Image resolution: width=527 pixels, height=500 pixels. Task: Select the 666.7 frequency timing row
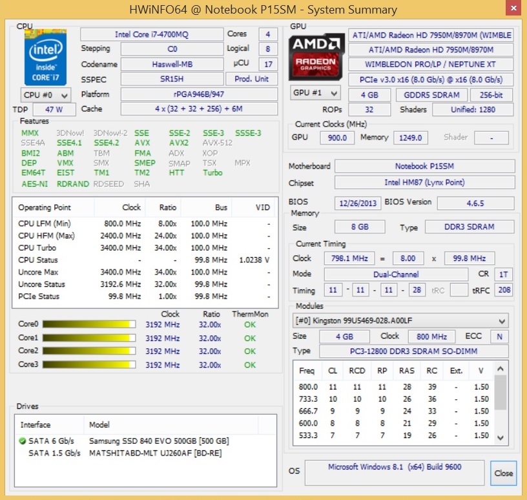(394, 411)
